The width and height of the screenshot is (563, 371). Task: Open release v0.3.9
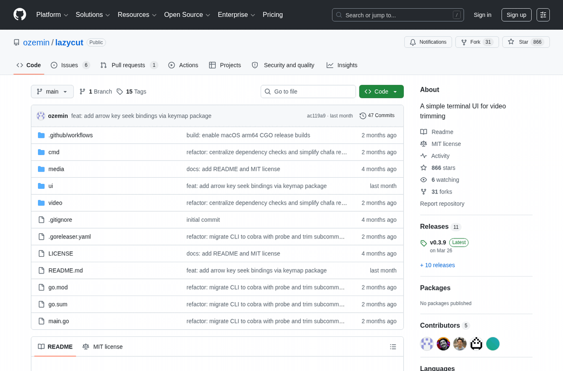438,243
